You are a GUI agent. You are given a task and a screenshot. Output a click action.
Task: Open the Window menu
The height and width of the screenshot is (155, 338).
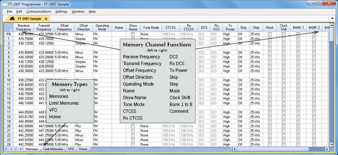click(78, 11)
